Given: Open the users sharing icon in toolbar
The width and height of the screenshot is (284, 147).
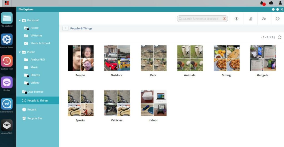Looking at the screenshot, I should [264, 19].
